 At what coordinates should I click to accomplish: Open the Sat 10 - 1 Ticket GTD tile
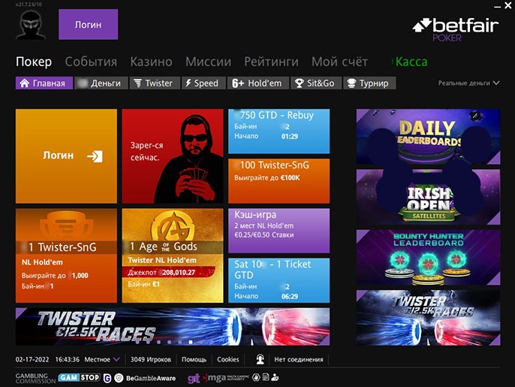pos(279,280)
